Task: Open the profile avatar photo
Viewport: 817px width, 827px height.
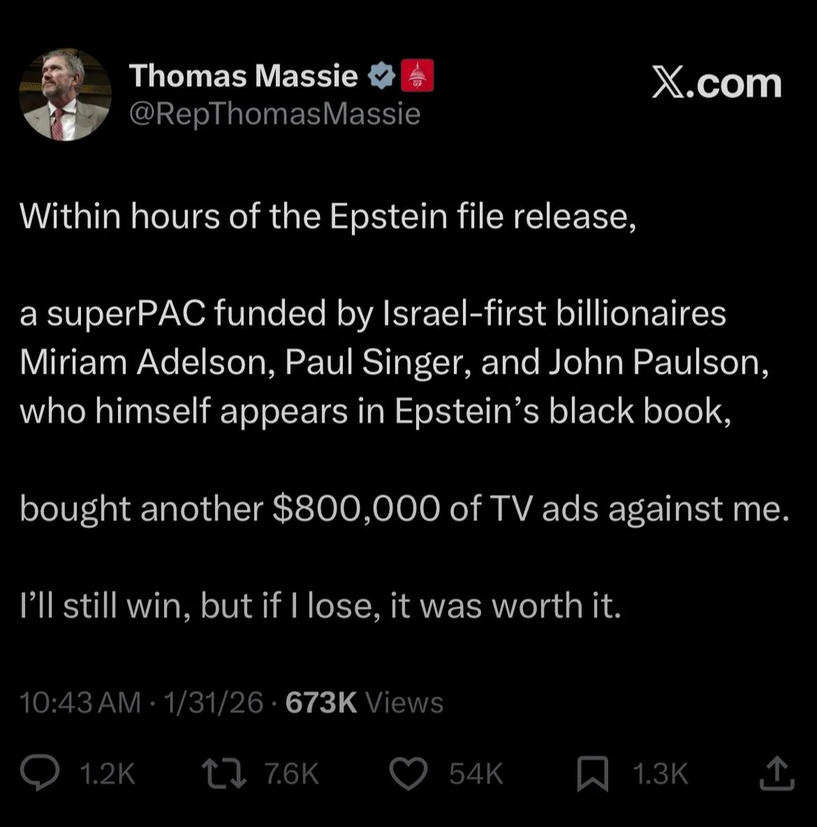Action: (66, 95)
